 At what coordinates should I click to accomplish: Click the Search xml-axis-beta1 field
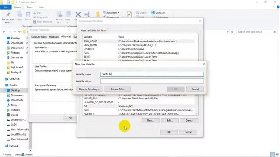(257, 32)
